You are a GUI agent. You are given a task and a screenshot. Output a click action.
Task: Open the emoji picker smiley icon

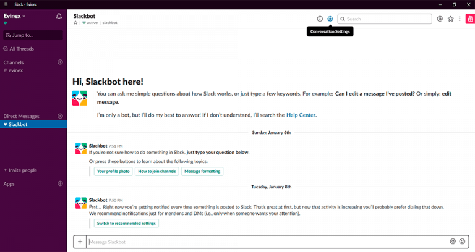462,241
